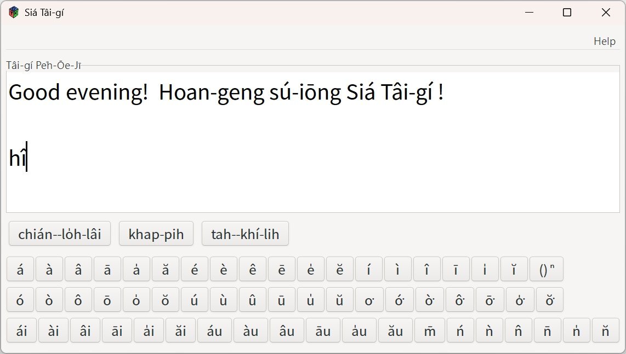Choose the "khap-pih" suggestion
This screenshot has height=354, width=626.
(x=156, y=234)
